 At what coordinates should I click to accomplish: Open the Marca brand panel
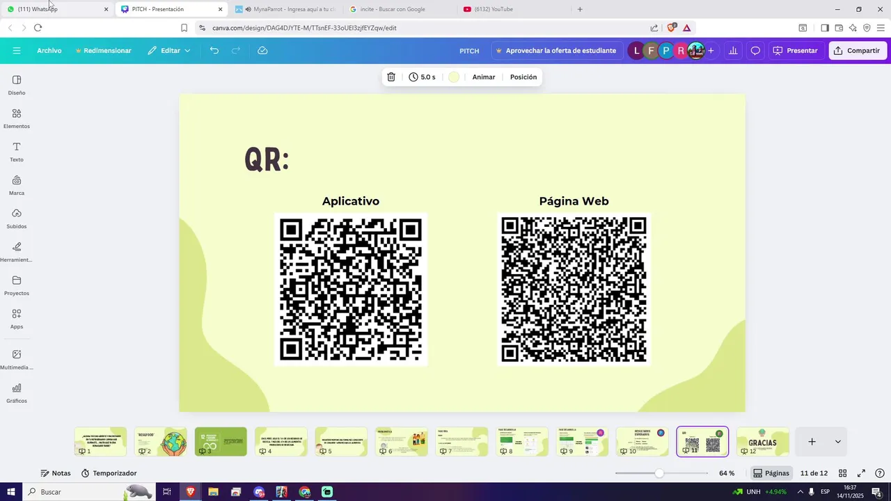pyautogui.click(x=17, y=185)
